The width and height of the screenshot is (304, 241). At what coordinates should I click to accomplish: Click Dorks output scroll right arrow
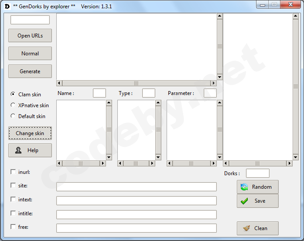(290, 163)
